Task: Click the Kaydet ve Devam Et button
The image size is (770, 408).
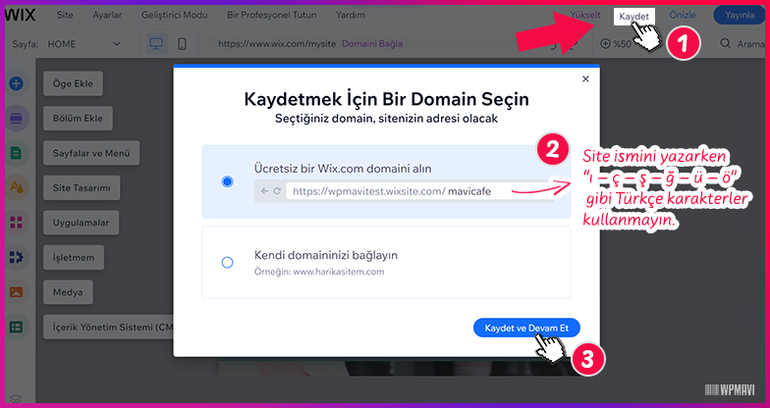Action: tap(526, 328)
